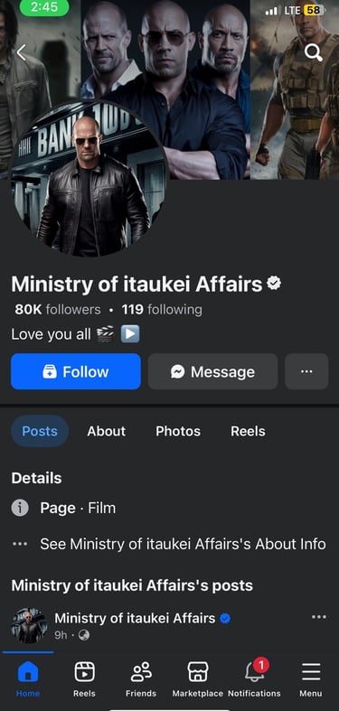
Task: Switch to the Photos tab
Action: pyautogui.click(x=178, y=431)
